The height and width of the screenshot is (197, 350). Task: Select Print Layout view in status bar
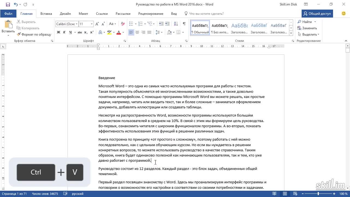285,194
